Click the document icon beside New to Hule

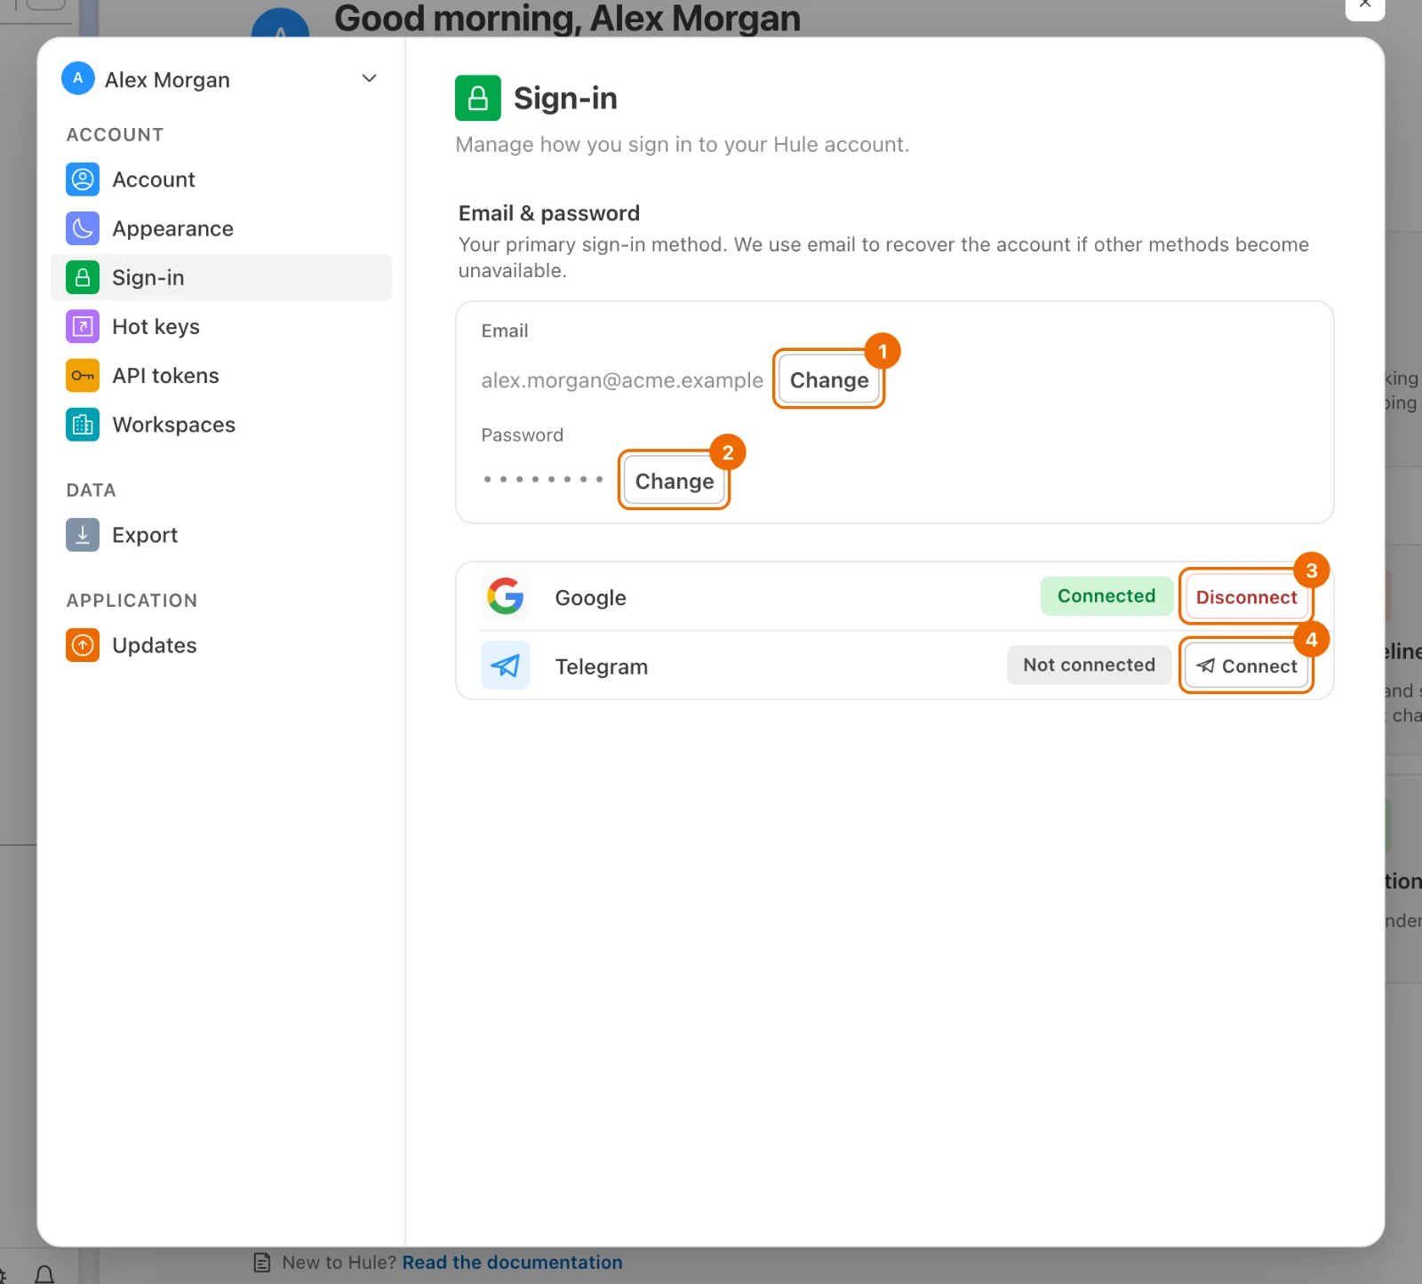pos(262,1263)
